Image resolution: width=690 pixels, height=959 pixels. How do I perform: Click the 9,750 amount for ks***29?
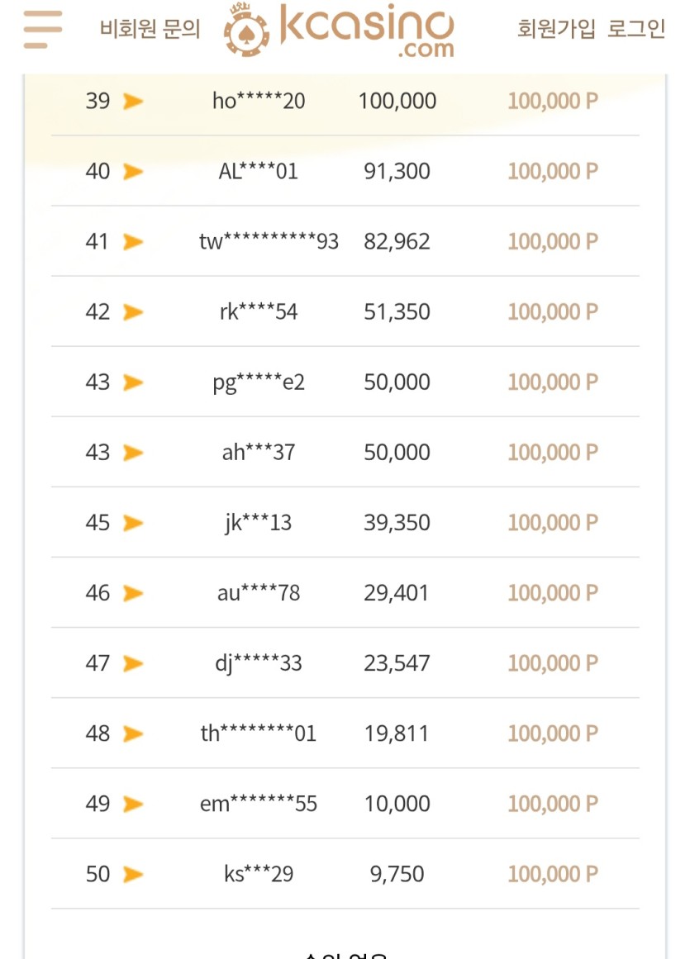pyautogui.click(x=397, y=874)
